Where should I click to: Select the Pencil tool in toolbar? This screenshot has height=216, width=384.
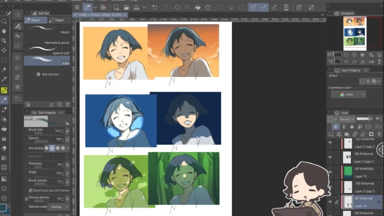[4, 100]
